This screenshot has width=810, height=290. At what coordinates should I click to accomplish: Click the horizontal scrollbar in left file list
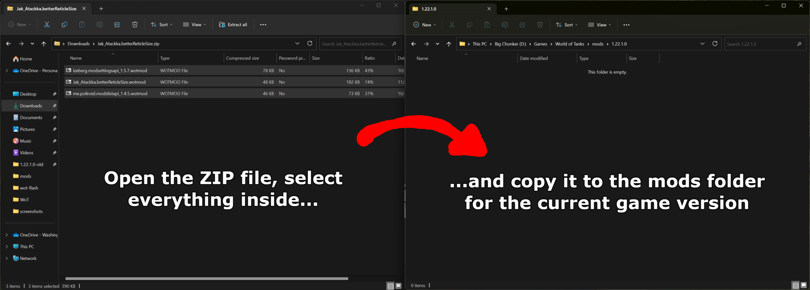point(206,279)
